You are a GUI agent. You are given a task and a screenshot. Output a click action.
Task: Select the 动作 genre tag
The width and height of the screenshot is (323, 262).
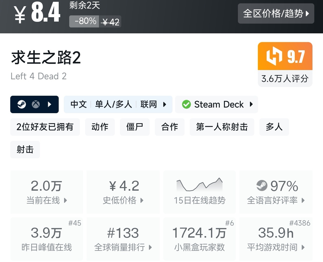[x=100, y=127]
